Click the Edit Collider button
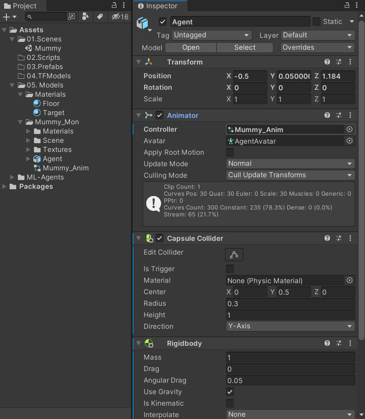This screenshot has width=365, height=419. 234,255
